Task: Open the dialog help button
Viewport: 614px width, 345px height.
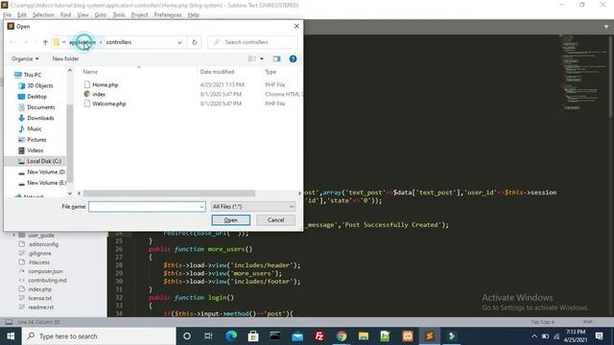Action: (x=293, y=58)
